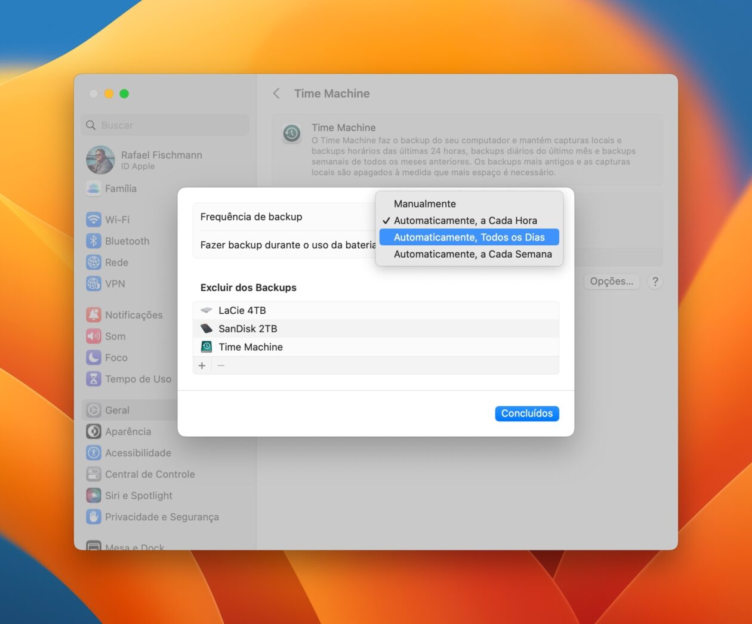752x624 pixels.
Task: Click the Opções... button
Action: [x=611, y=281]
